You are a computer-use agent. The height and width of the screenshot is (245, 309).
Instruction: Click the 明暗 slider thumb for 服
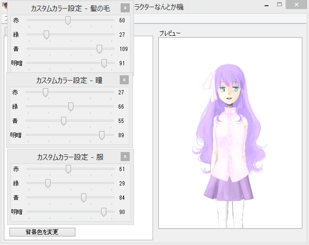point(103,212)
